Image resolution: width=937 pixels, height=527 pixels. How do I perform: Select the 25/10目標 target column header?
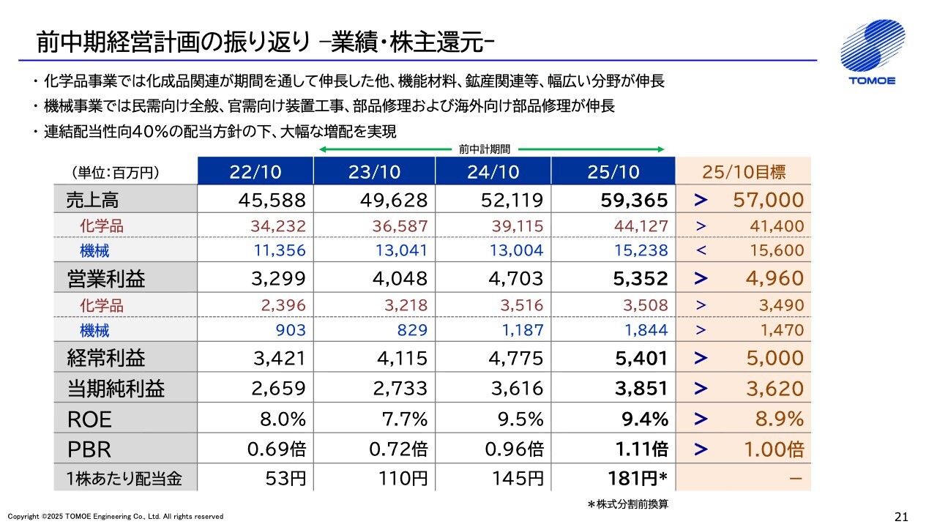pyautogui.click(x=744, y=172)
